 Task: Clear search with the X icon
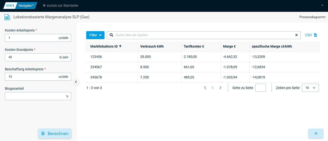pyautogui.click(x=296, y=35)
